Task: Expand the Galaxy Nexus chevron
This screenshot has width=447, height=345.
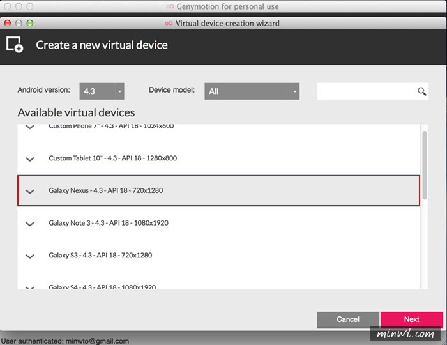Action: (30, 191)
